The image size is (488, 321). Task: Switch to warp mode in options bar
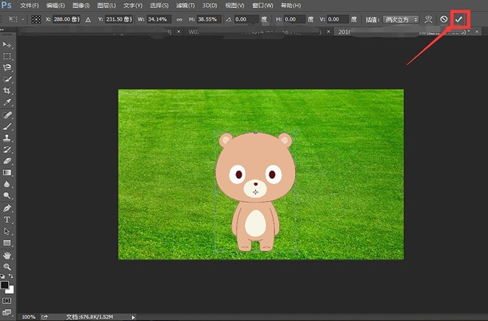(x=428, y=20)
